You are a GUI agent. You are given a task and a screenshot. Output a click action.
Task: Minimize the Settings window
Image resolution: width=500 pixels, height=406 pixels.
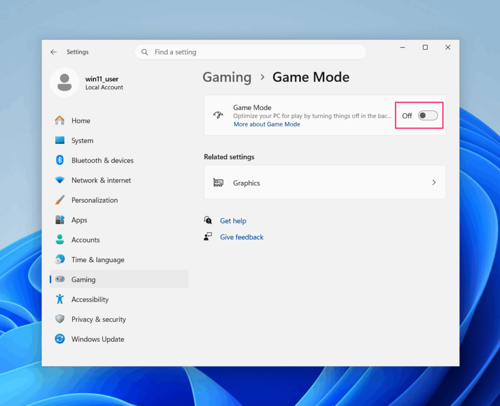pos(402,47)
